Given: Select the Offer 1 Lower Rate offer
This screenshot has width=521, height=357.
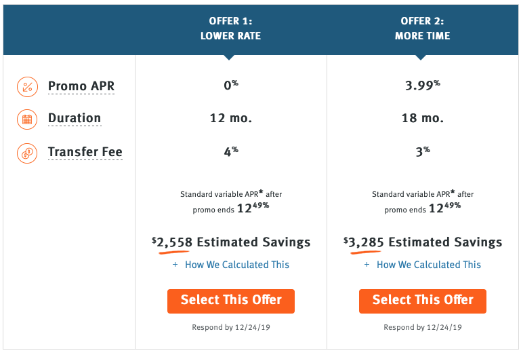Looking at the screenshot, I should pos(230,301).
